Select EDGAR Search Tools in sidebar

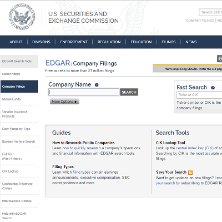[19, 61]
